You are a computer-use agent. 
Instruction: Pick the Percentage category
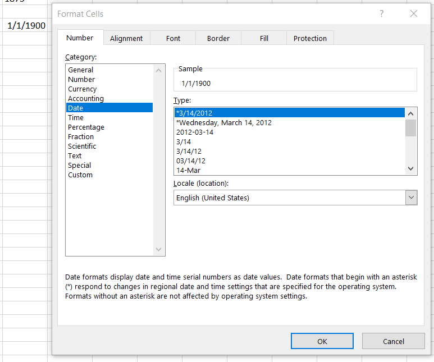coord(109,127)
